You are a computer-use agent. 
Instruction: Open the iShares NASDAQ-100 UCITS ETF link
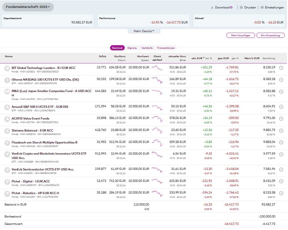(45, 79)
